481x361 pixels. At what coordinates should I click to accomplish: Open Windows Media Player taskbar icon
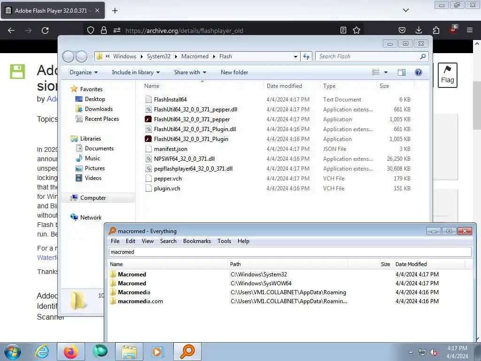coord(158,352)
